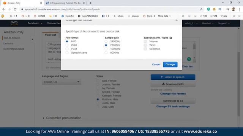
Task: Switch to the C Programming Tutorial tab
Action: click(x=65, y=3)
